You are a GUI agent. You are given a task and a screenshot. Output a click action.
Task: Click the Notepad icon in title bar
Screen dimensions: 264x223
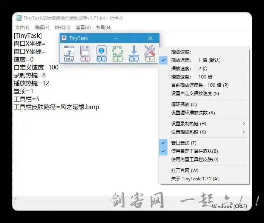(18, 18)
